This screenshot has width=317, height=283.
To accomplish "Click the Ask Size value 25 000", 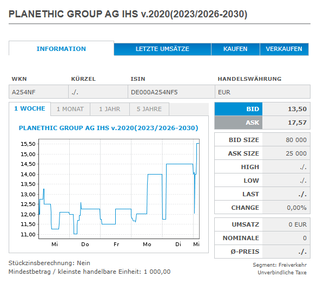I will point(296,153).
